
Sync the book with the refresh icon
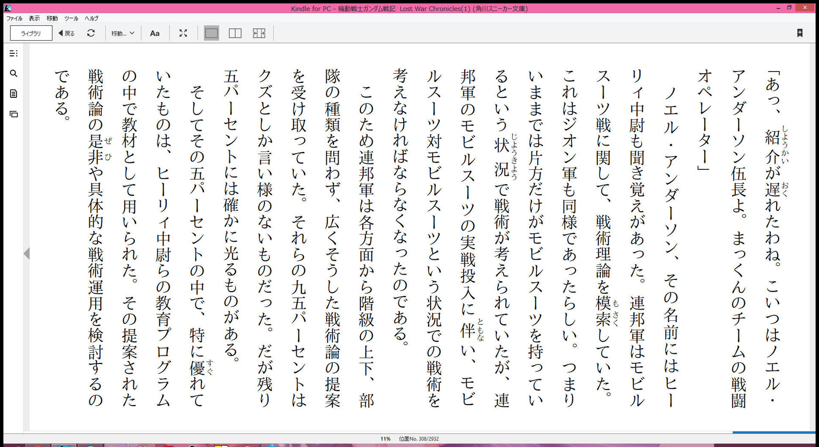[91, 33]
